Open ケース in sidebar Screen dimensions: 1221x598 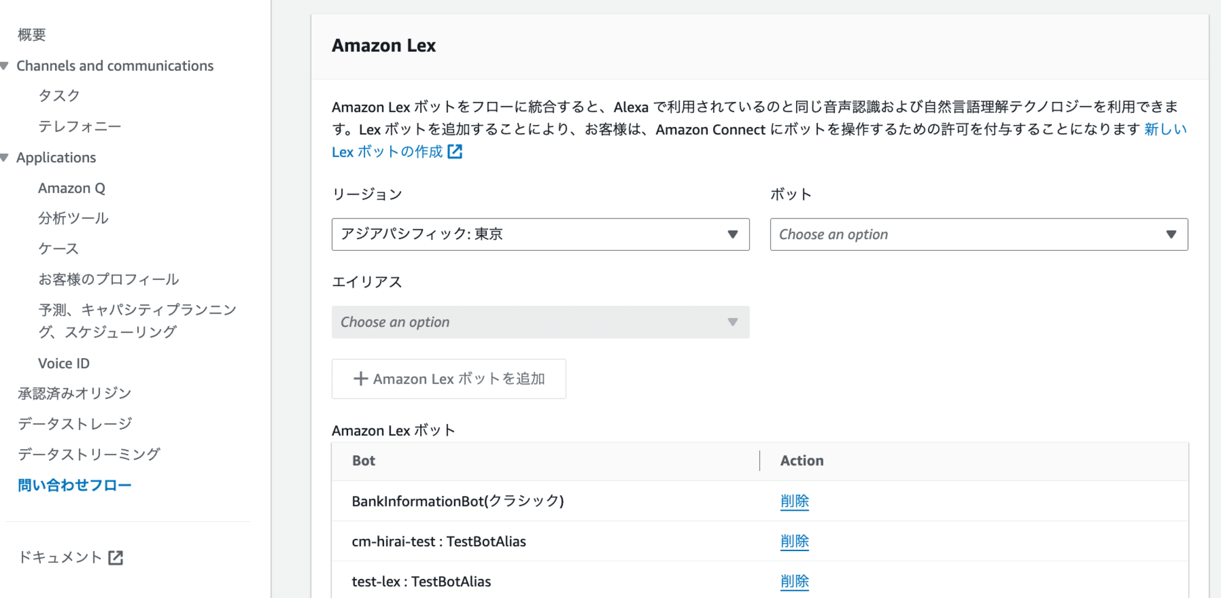click(59, 249)
